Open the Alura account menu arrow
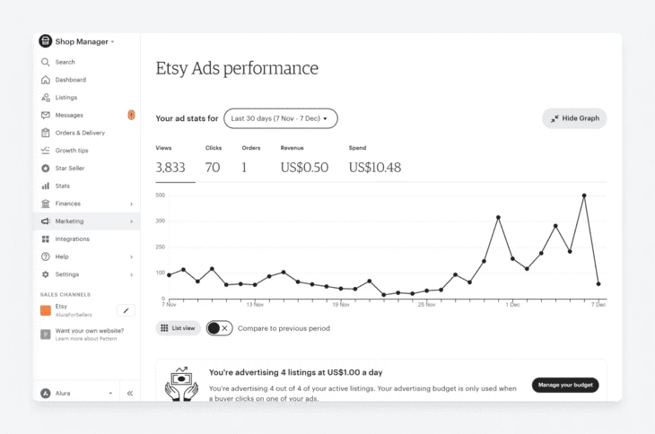655x434 pixels. point(110,393)
